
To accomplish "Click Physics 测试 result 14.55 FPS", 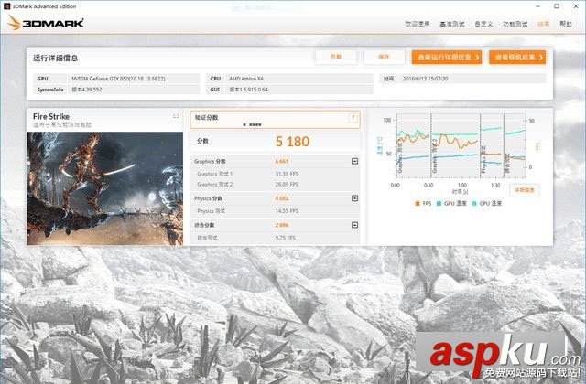I will click(287, 211).
